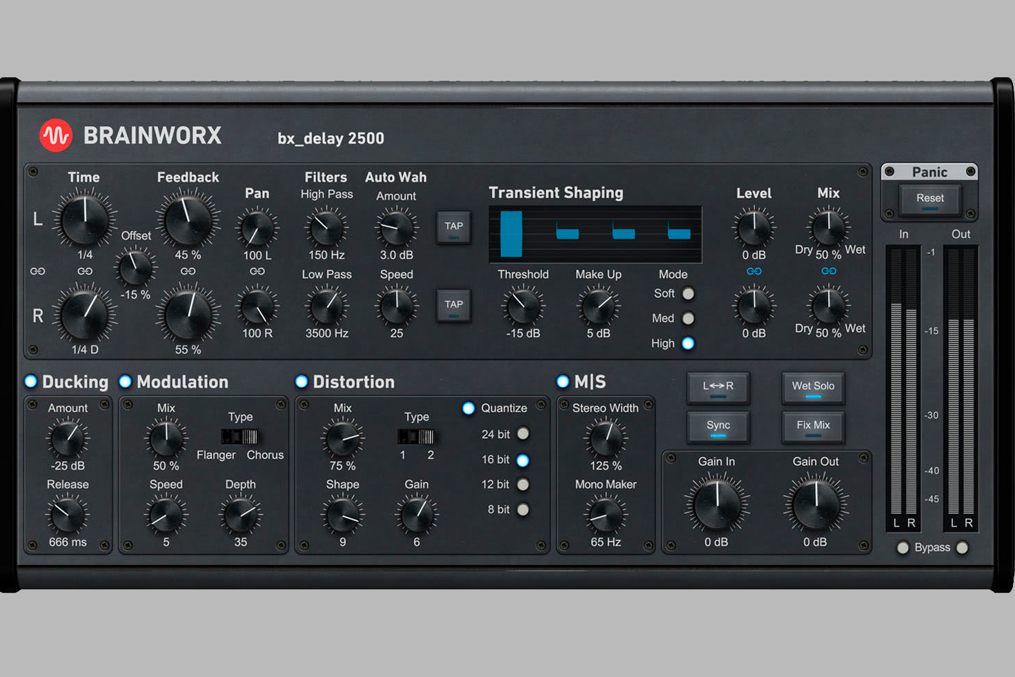This screenshot has height=677, width=1015.
Task: Click the Low Pass filter knob
Action: (x=327, y=307)
